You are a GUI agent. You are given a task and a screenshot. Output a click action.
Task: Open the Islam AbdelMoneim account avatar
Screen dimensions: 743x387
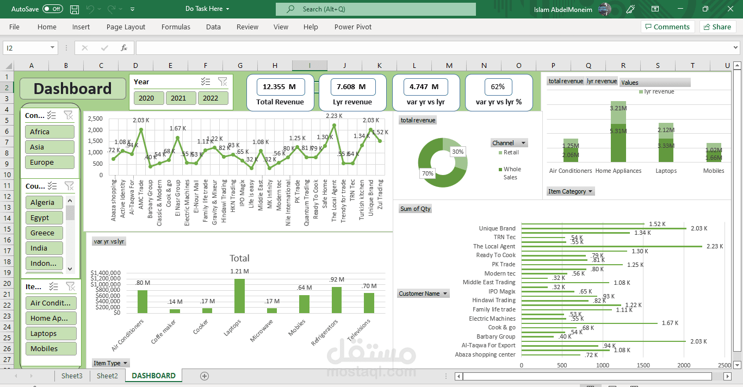pos(604,9)
